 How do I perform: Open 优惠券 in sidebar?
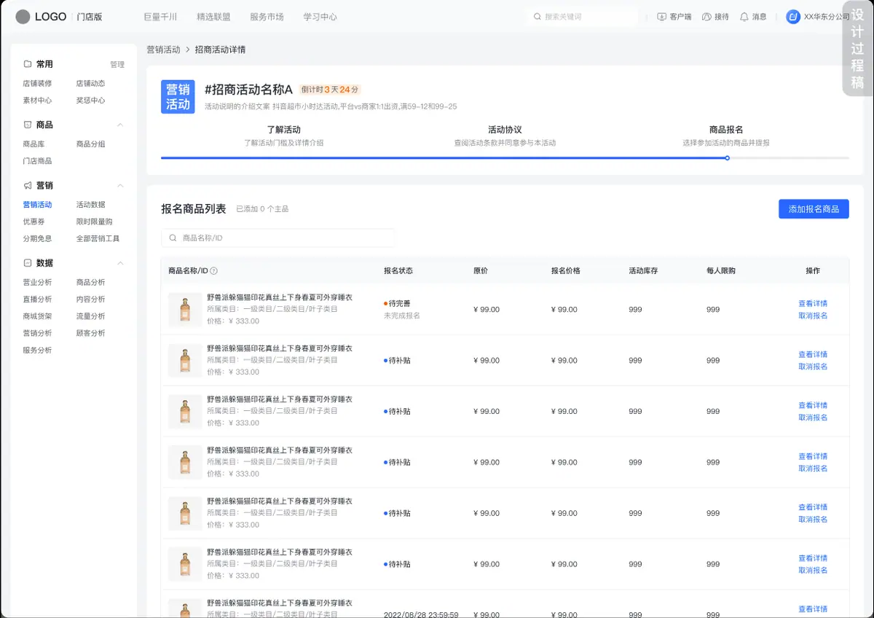[34, 221]
